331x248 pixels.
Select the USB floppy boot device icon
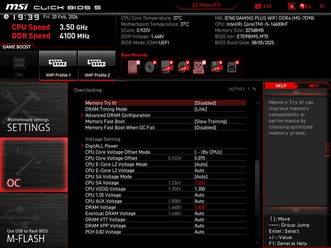tap(216, 67)
